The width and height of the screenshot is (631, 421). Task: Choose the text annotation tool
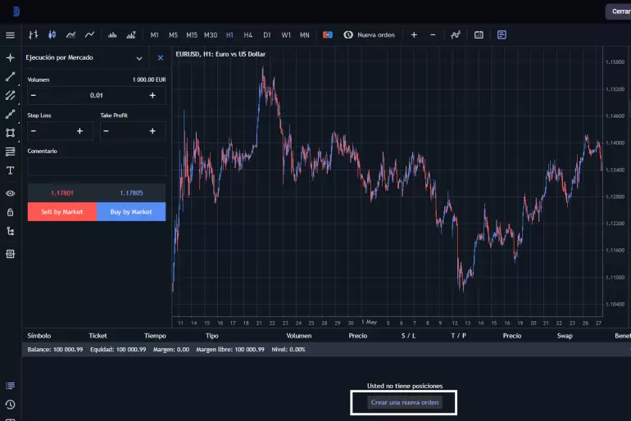pos(10,170)
